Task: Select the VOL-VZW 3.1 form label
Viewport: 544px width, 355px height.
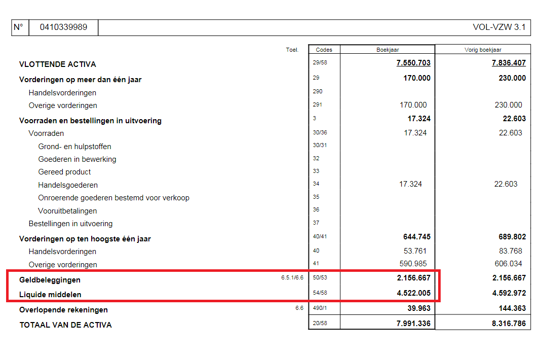Action: (x=499, y=27)
